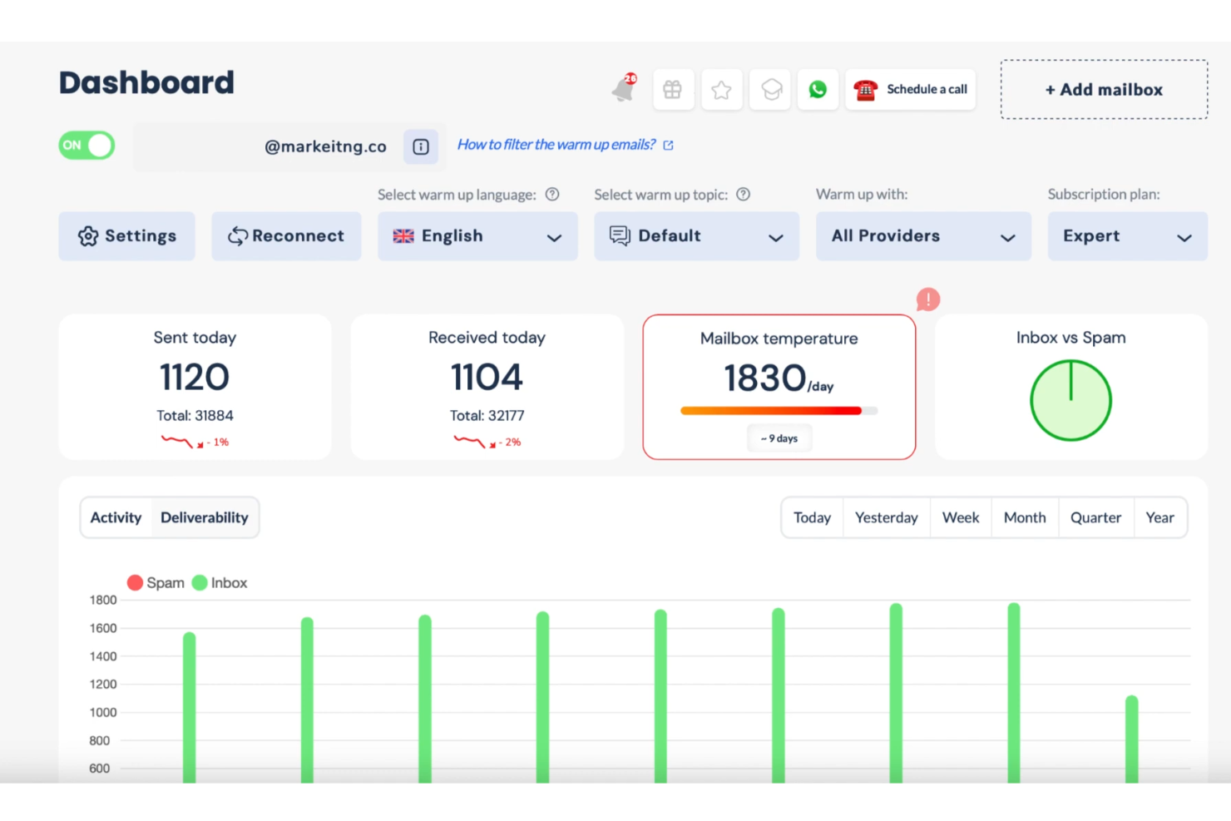This screenshot has width=1231, height=821.
Task: Click the WhatsApp icon
Action: [818, 90]
